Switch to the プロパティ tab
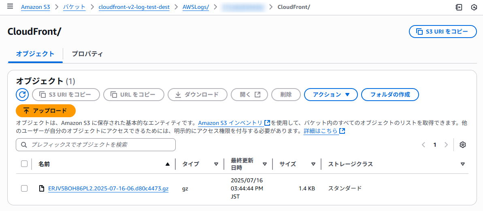The image size is (483, 211). click(x=87, y=54)
